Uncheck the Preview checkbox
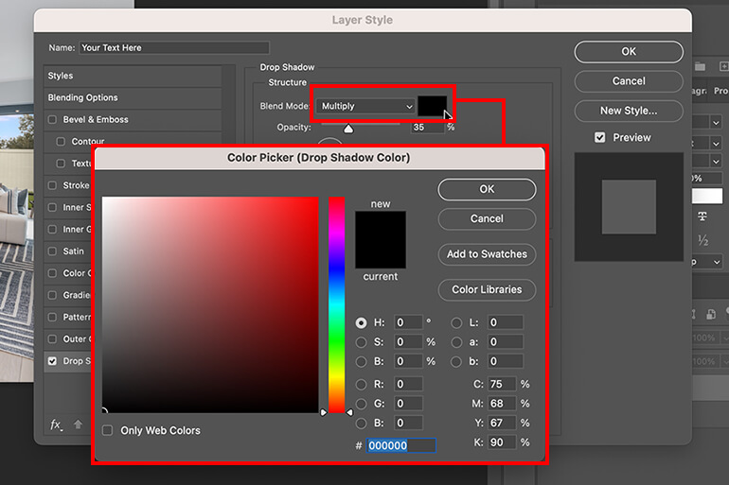729x485 pixels. point(599,137)
